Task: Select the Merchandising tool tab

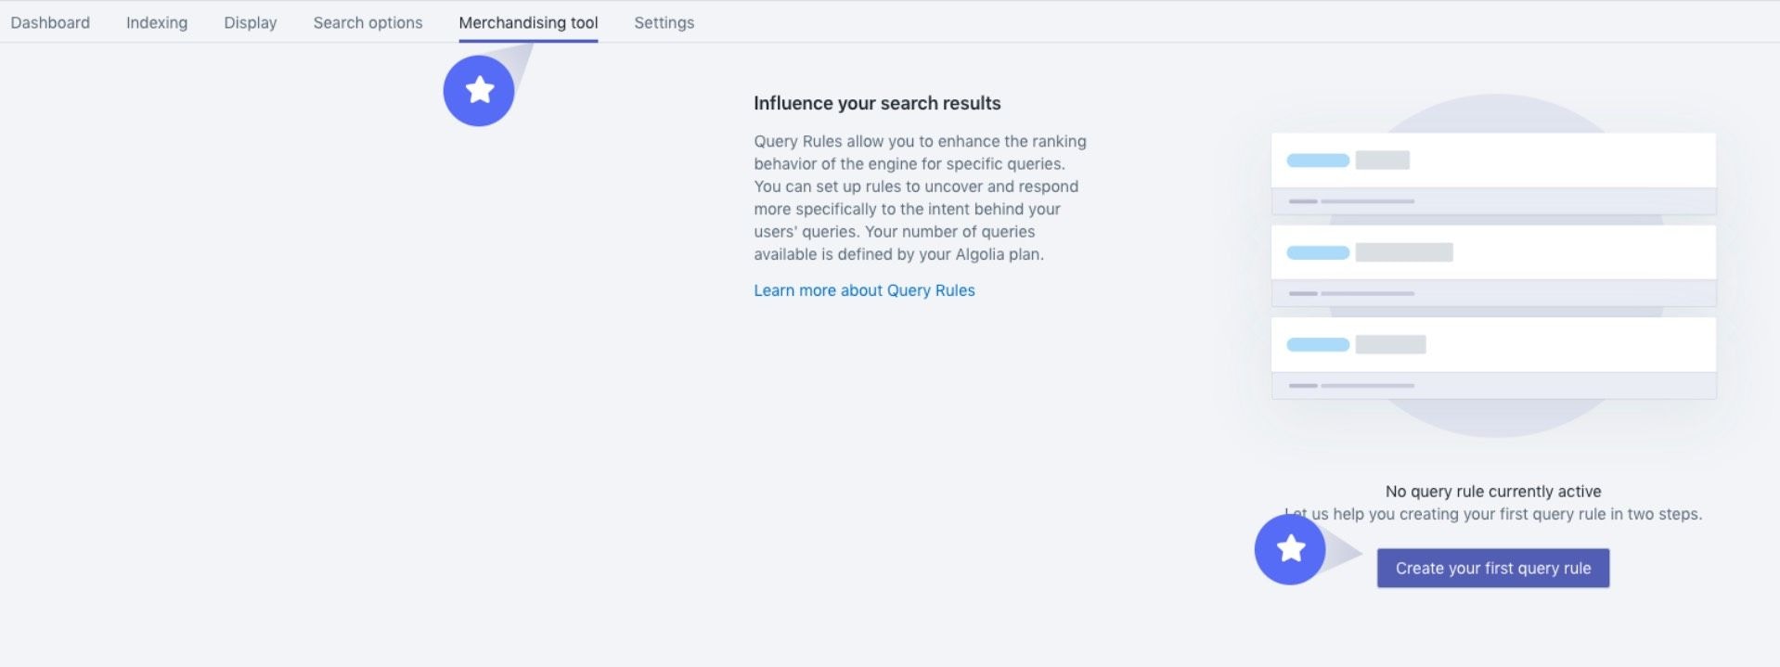Action: [528, 21]
